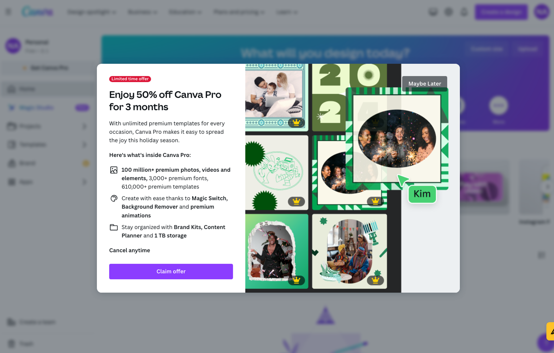Open Projects section in sidebar
Screen dimensions: 554x353
click(x=30, y=126)
